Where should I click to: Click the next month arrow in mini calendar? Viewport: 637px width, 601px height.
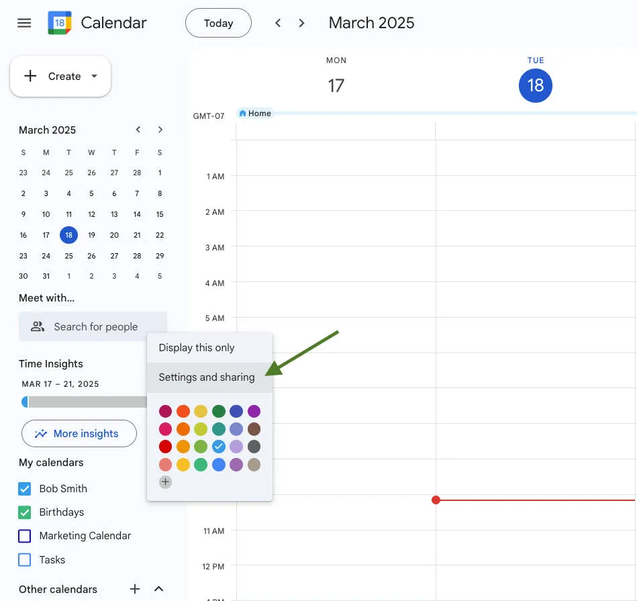pyautogui.click(x=160, y=129)
